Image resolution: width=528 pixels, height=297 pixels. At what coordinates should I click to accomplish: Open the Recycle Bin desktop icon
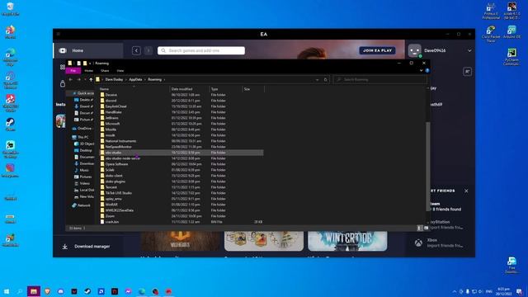pos(10,9)
